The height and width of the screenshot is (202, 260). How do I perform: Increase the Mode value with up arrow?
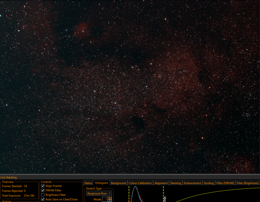click(x=110, y=198)
